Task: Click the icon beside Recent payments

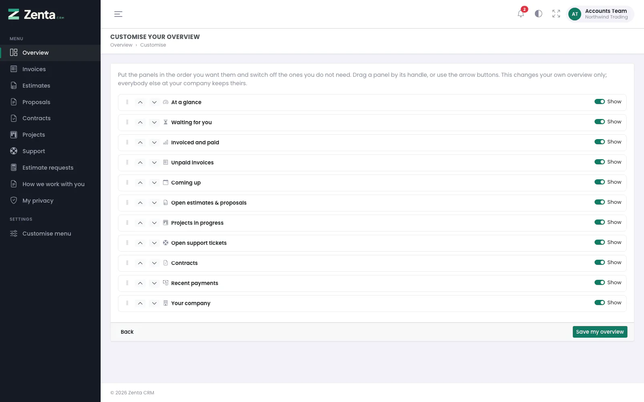Action: pyautogui.click(x=165, y=283)
